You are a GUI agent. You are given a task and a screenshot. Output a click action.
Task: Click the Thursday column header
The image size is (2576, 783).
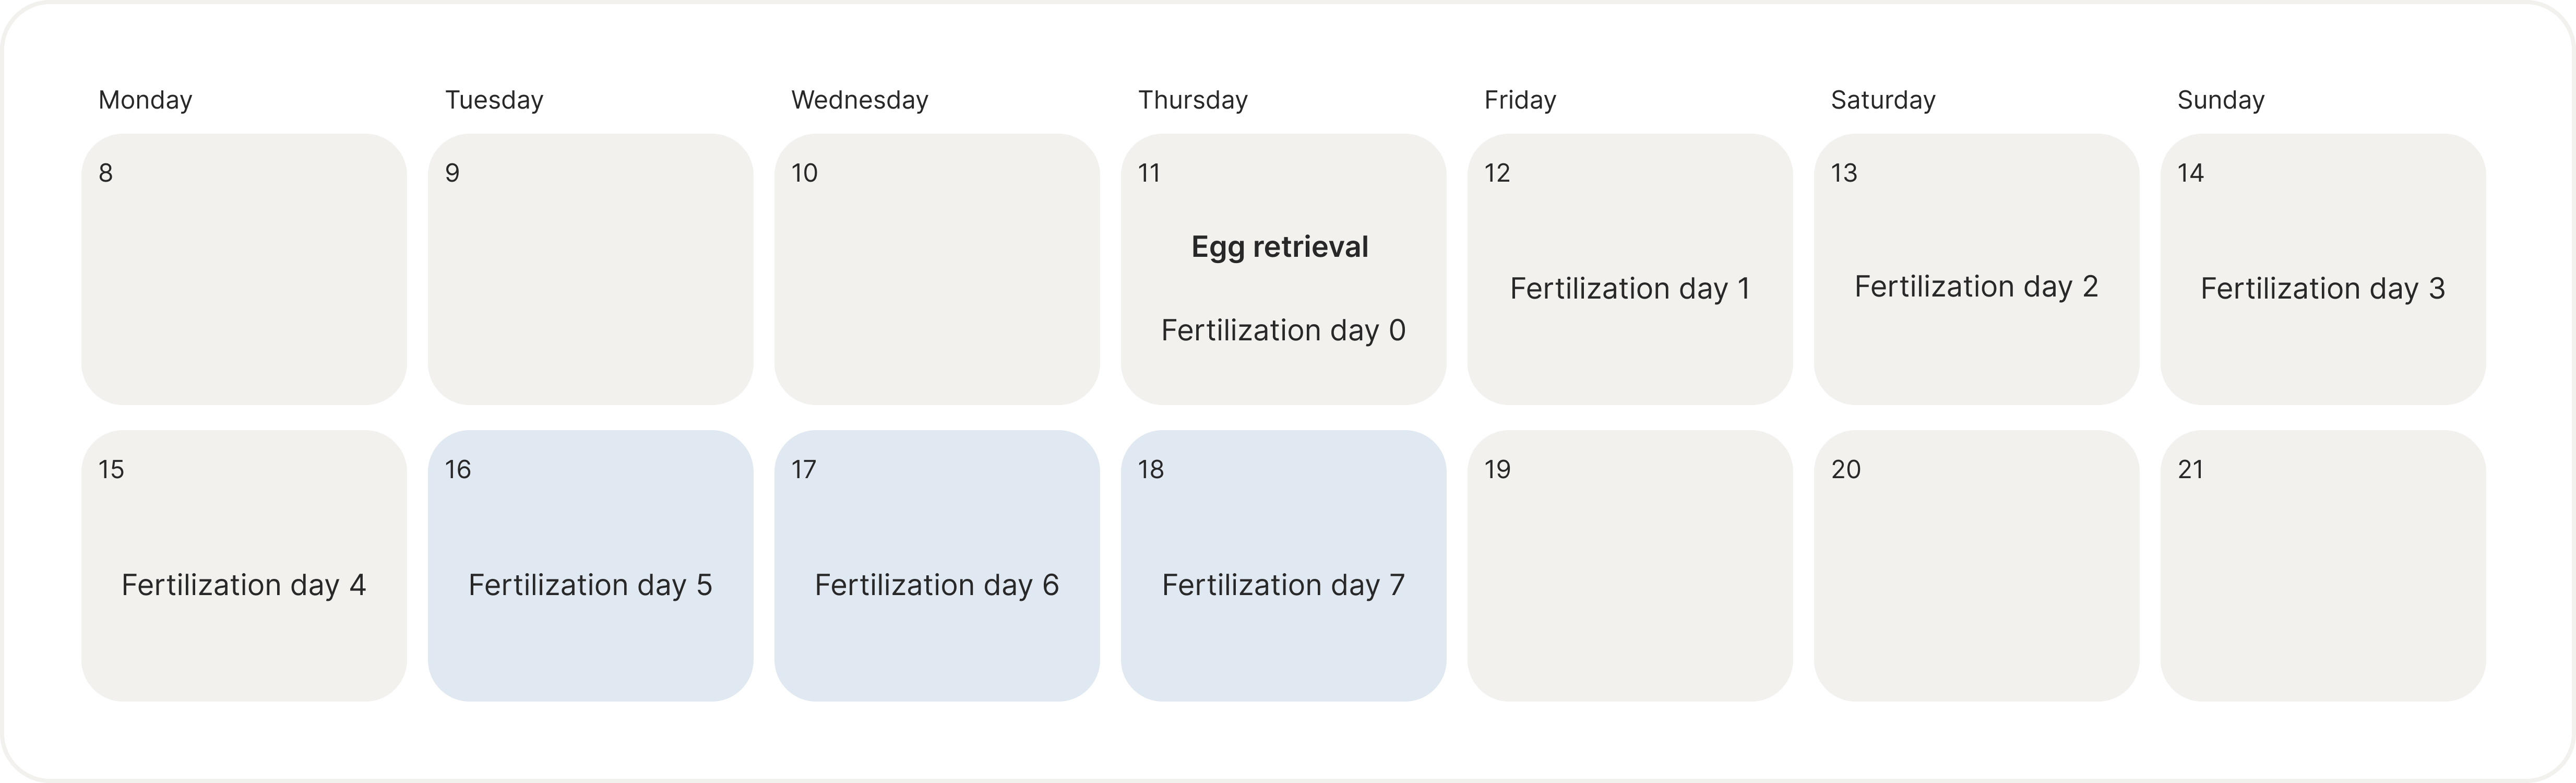pos(1193,100)
